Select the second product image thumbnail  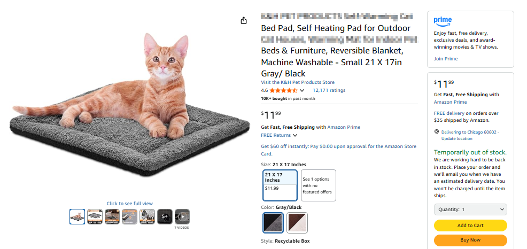(95, 216)
